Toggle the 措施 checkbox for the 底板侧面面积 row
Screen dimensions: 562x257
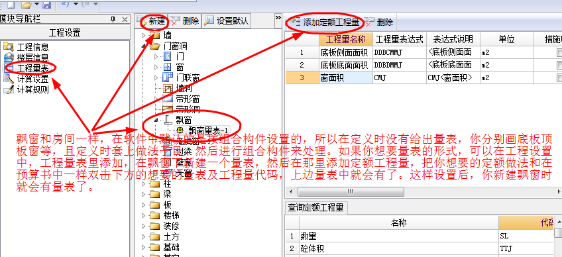point(559,53)
